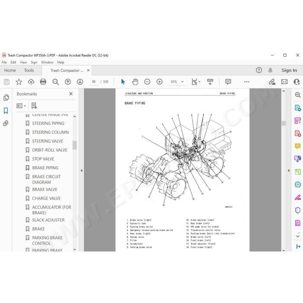This screenshot has width=303, height=303.
Task: Click the Sign In link
Action: [x=289, y=70]
